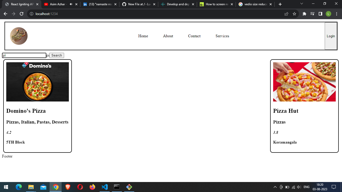The height and width of the screenshot is (192, 342).
Task: Navigate to the Home link
Action: [x=143, y=36]
